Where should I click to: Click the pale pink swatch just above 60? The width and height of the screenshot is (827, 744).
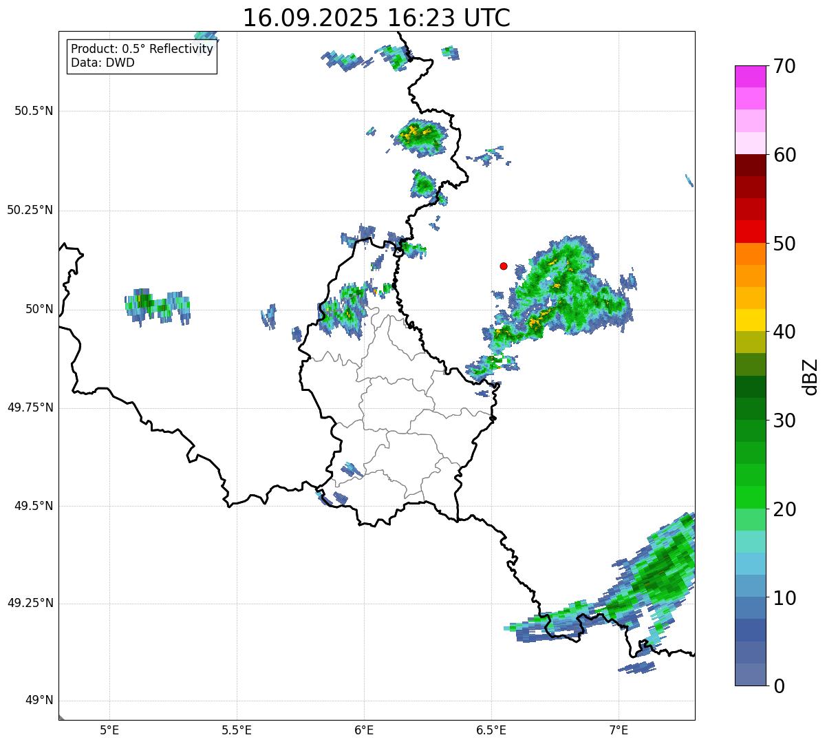point(754,143)
